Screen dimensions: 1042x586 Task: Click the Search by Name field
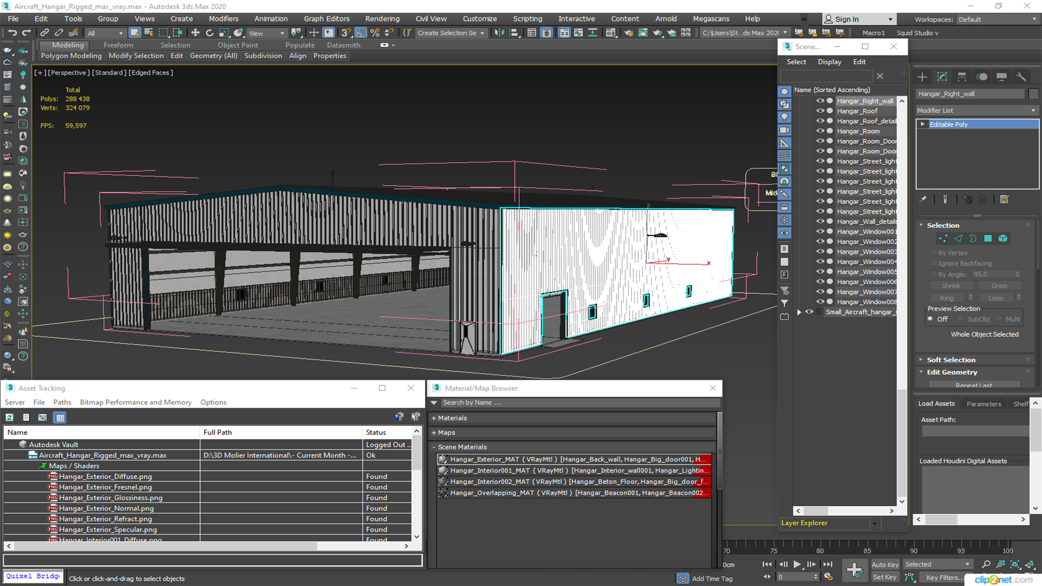(580, 403)
